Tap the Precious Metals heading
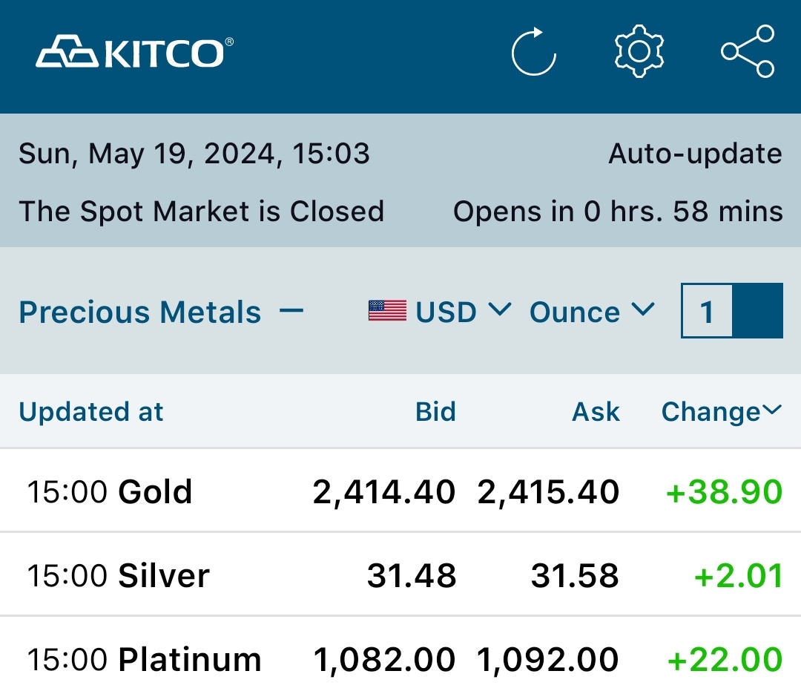This screenshot has width=801, height=694. pos(140,312)
